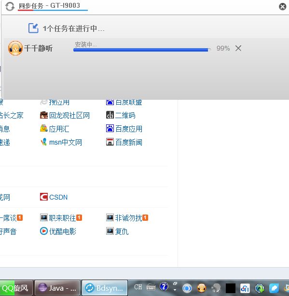The image size is (289, 296).
Task: Open the 复仇 video link
Action: pos(122,231)
